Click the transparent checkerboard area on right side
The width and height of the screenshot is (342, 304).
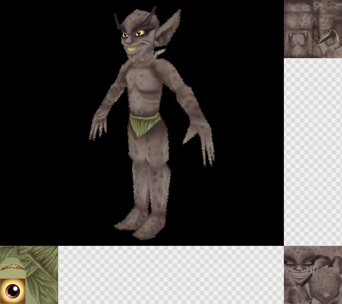(x=312, y=150)
